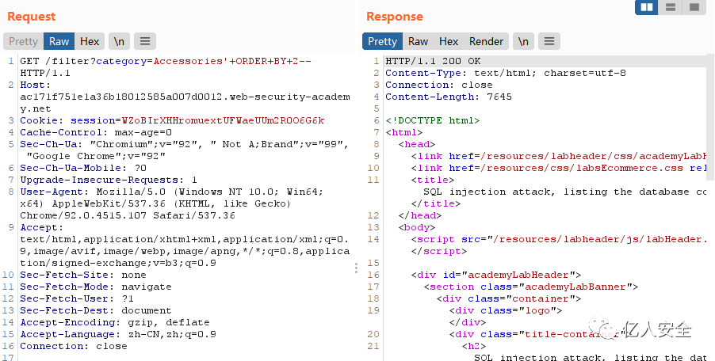Image resolution: width=715 pixels, height=361 pixels.
Task: Click the labHeader.js script src line
Action: click(x=559, y=239)
